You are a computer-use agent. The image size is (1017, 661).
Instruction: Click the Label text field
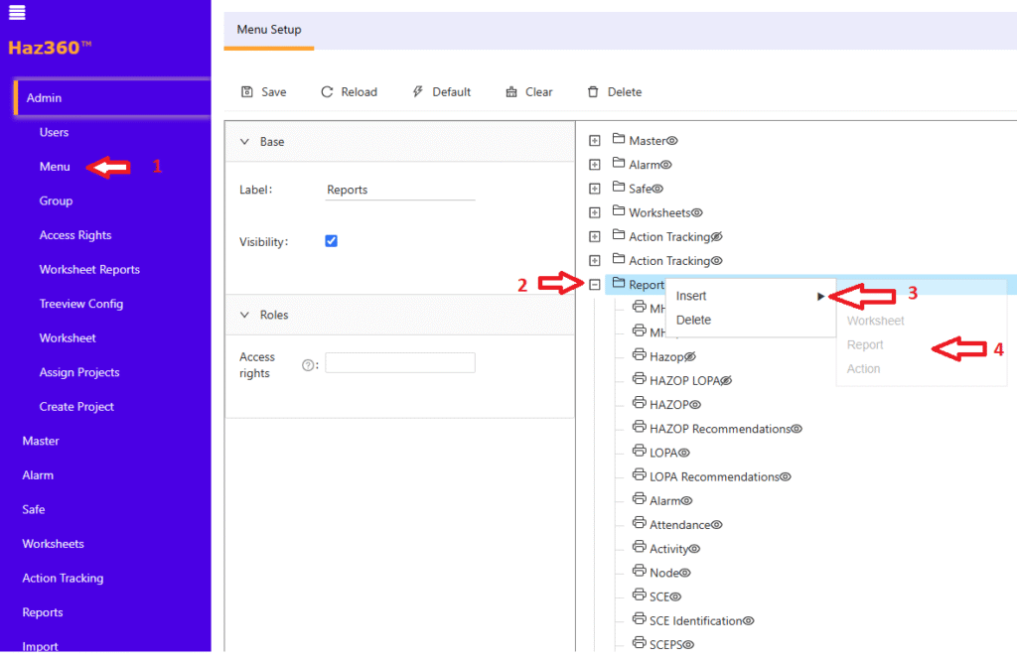(399, 190)
